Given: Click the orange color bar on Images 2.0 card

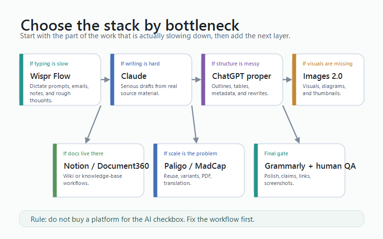Looking at the screenshot, I should [x=294, y=79].
